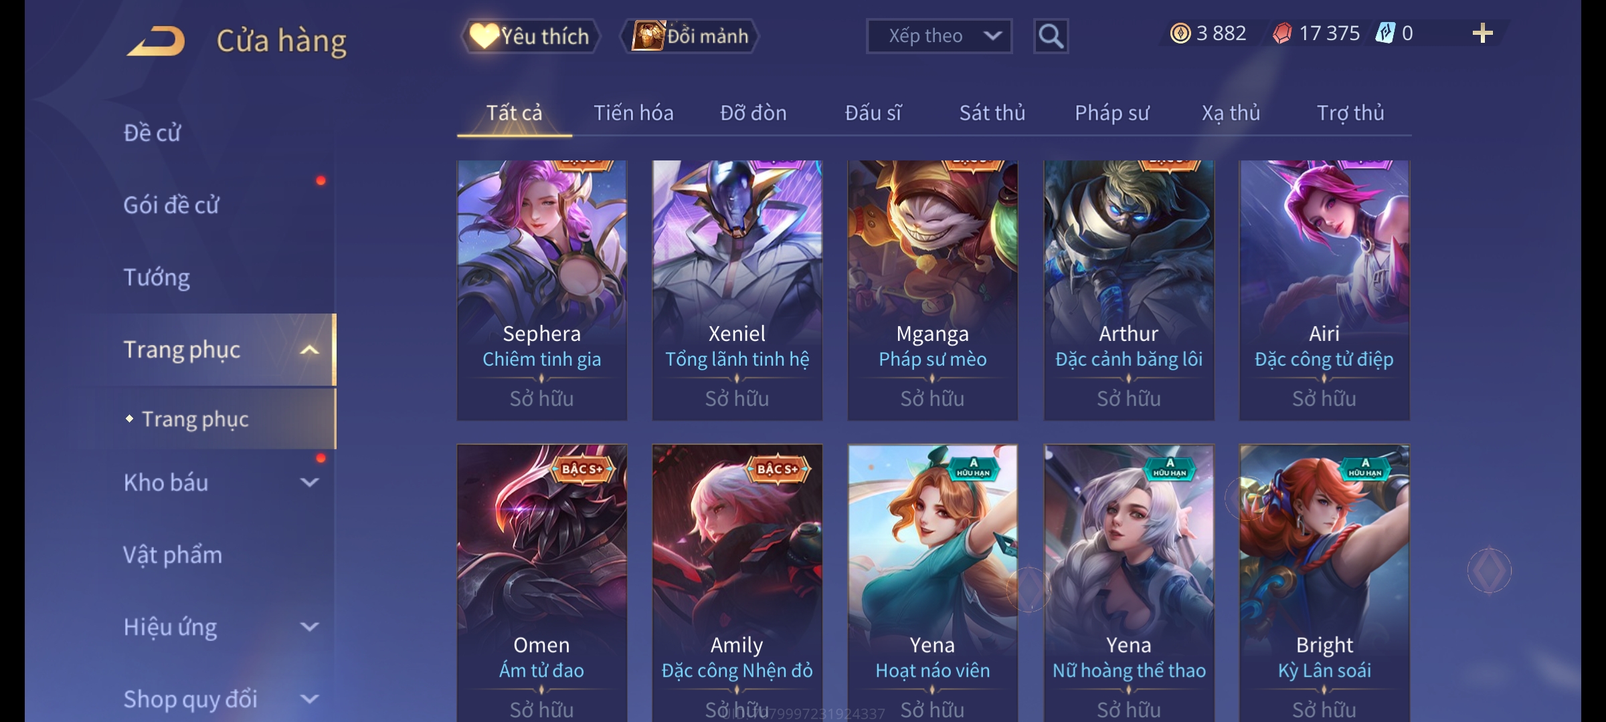Select Sephera Chiêm tinh gia skin card

(542, 290)
